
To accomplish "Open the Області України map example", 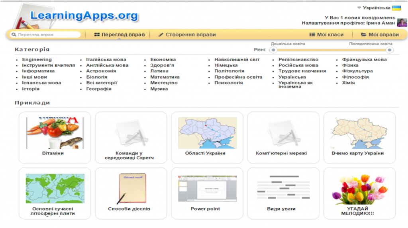I will [207, 138].
